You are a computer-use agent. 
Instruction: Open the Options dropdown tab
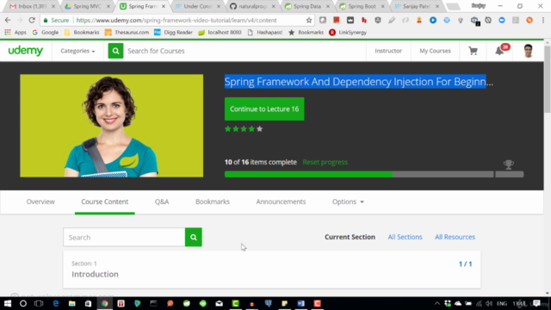pyautogui.click(x=348, y=201)
